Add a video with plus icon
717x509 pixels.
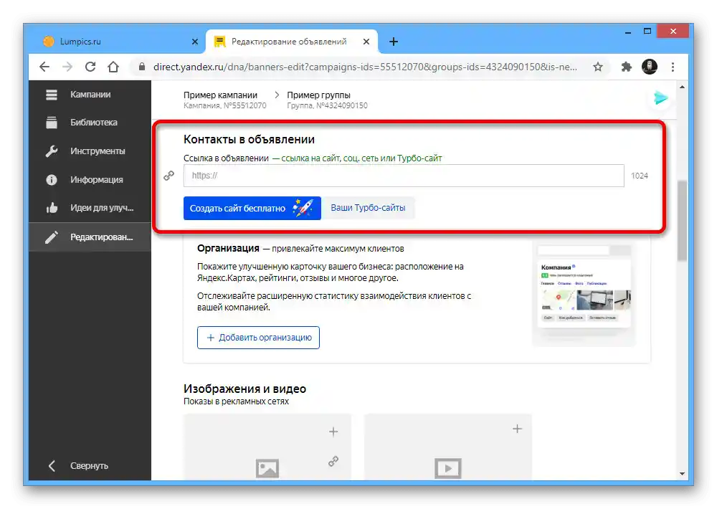click(517, 429)
